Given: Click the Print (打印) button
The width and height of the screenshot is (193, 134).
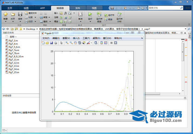Looking at the screenshot, I should pyautogui.click(x=29, y=22).
